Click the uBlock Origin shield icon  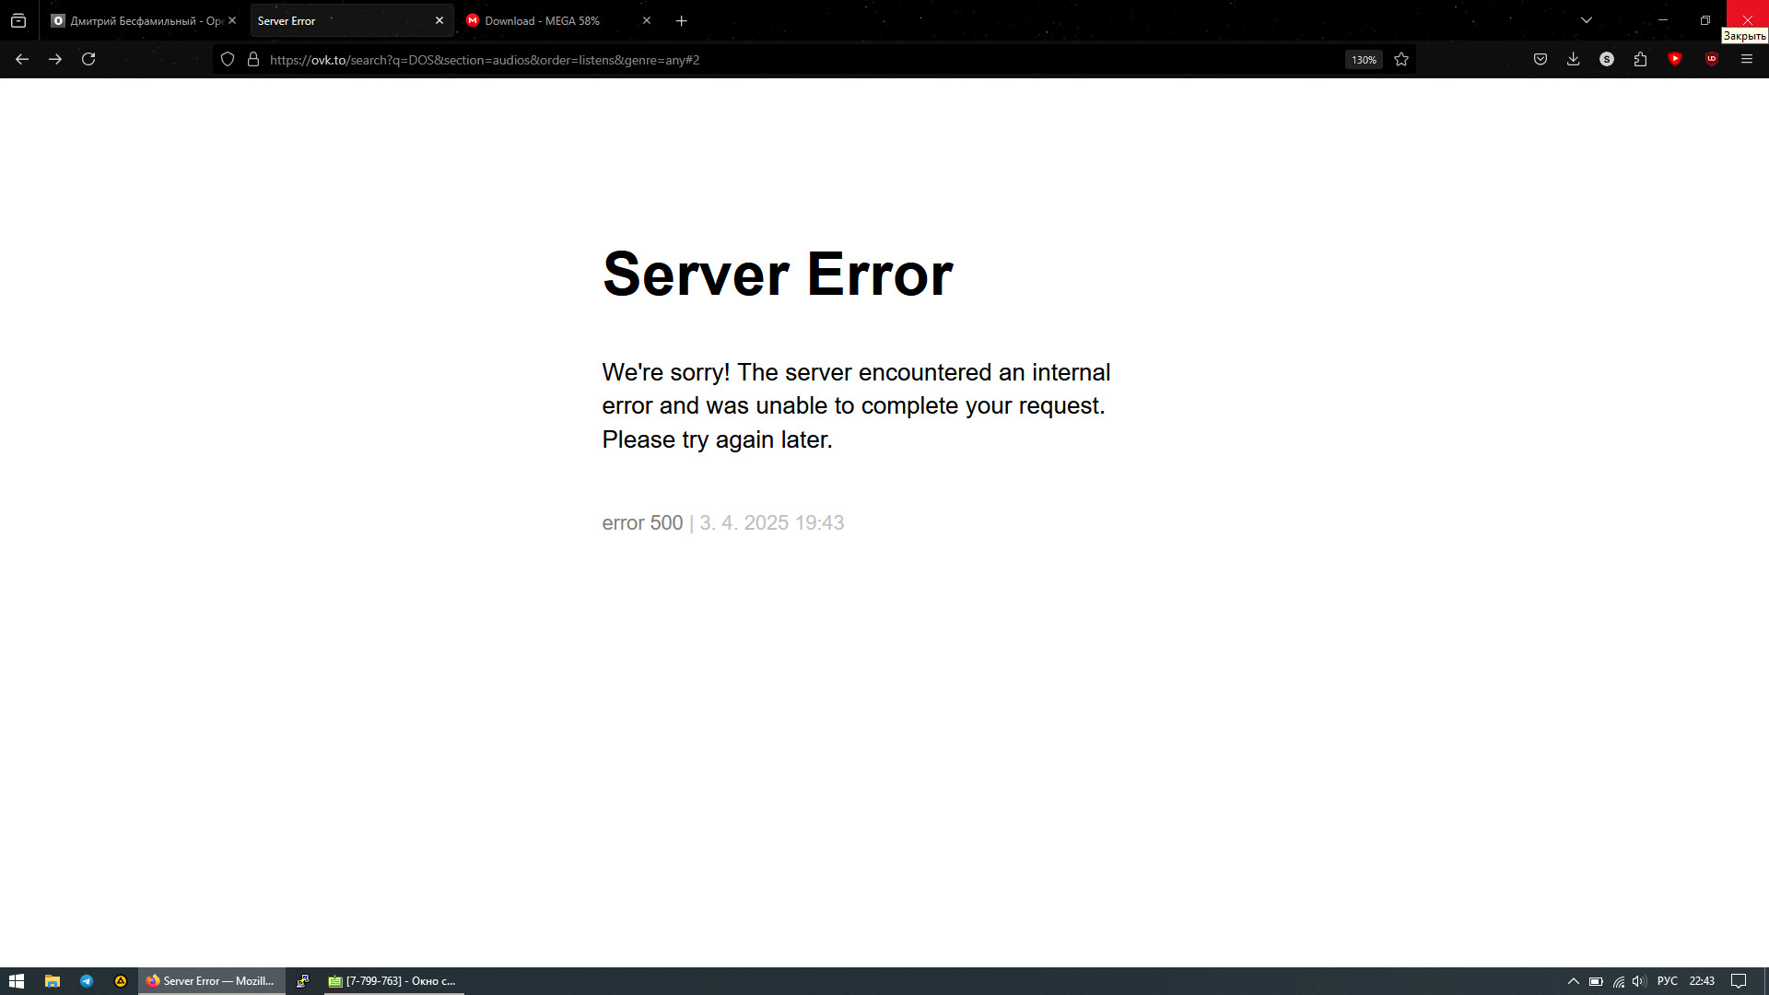click(1712, 59)
